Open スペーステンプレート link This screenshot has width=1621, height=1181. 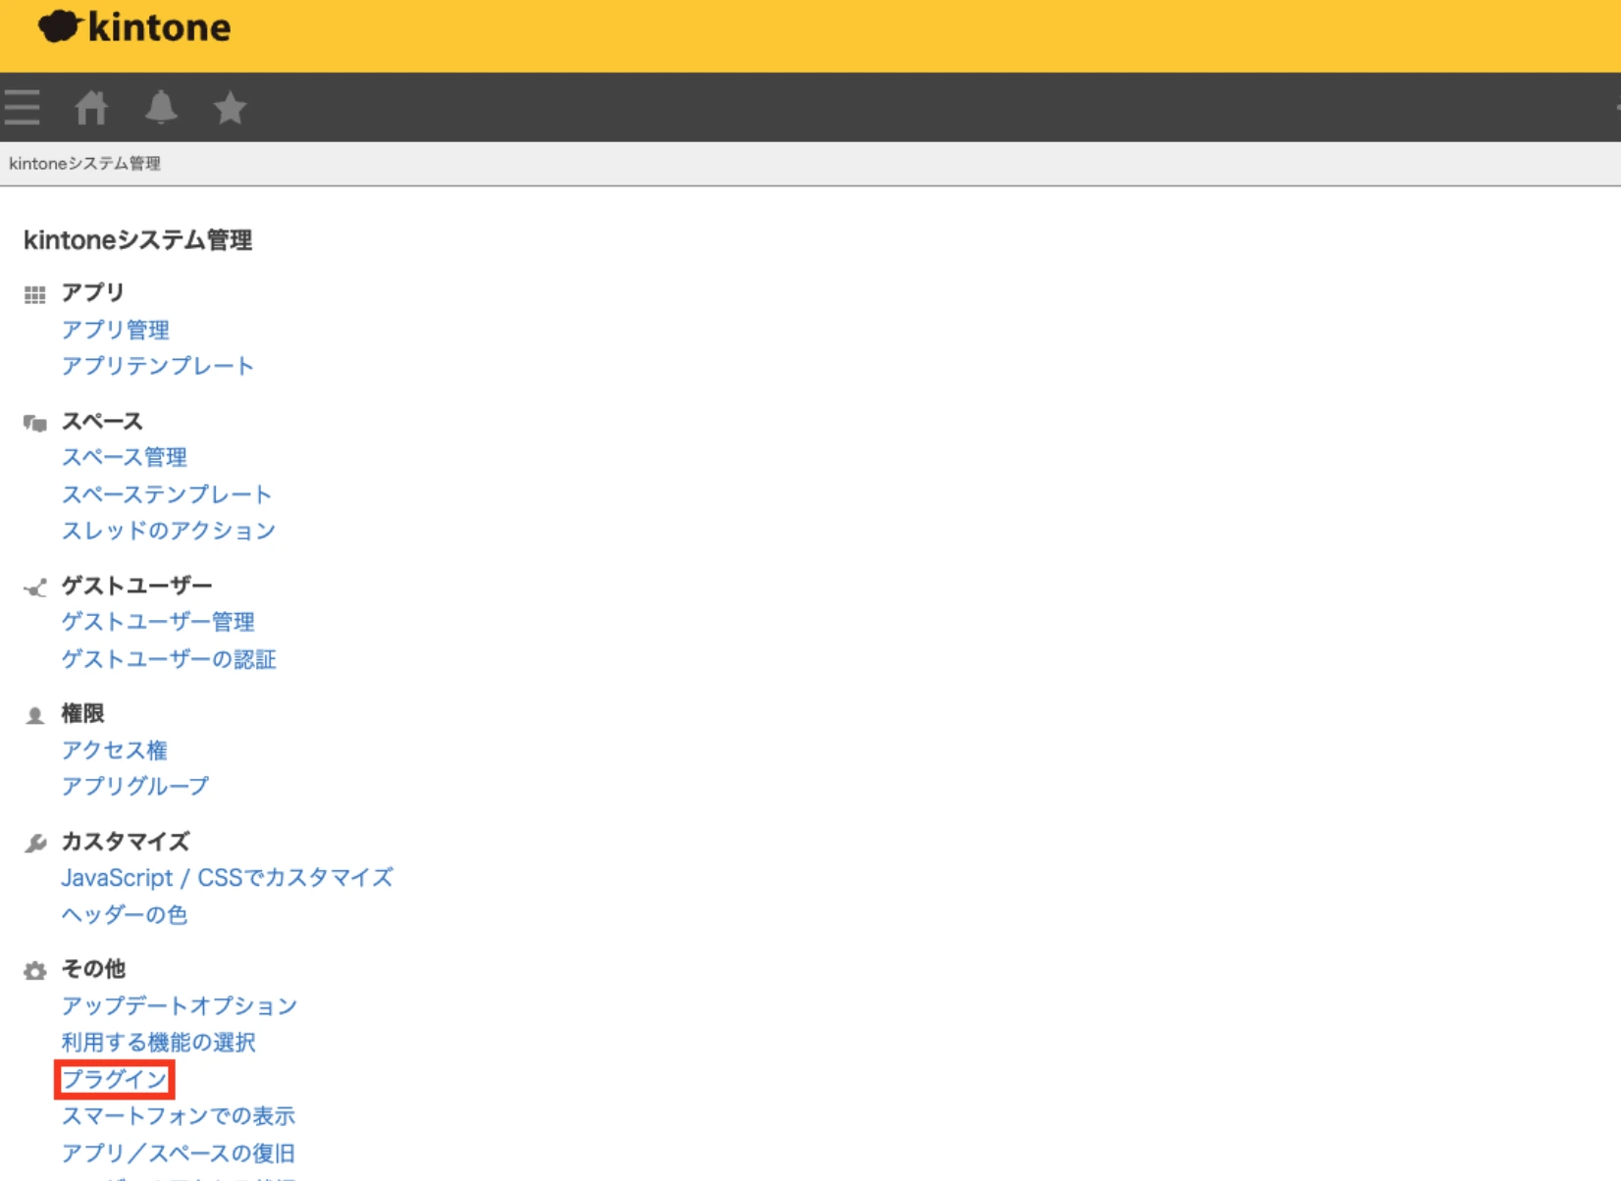167,494
